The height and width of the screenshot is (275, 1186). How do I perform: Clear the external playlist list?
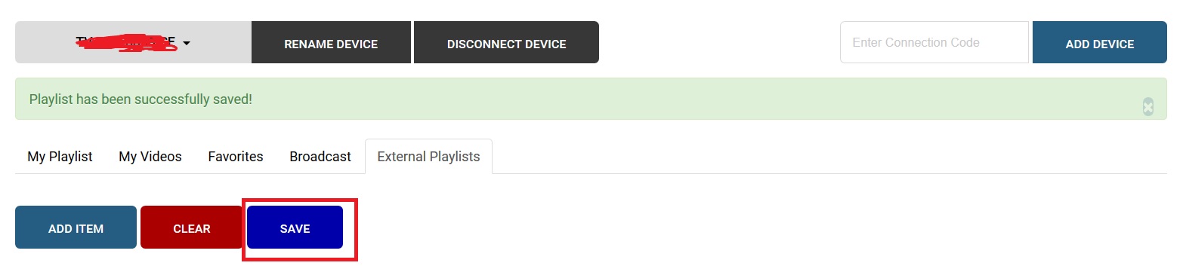pyautogui.click(x=191, y=227)
